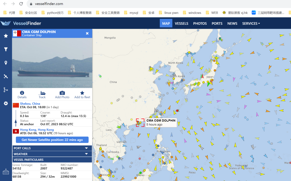
Task: Open the windows bookmark folder
Action: (x=192, y=13)
